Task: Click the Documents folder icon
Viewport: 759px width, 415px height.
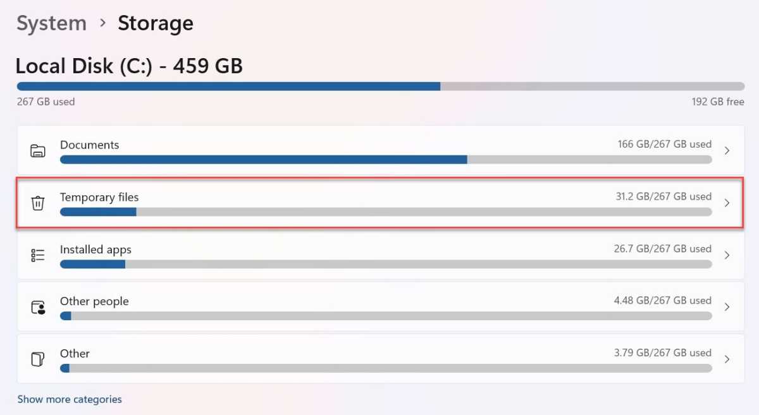Action: coord(38,150)
